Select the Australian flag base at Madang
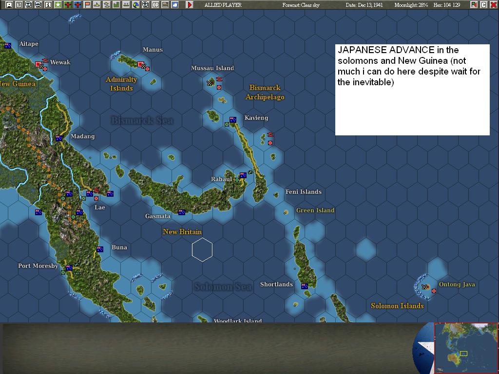The height and width of the screenshot is (374, 499). pyautogui.click(x=59, y=138)
